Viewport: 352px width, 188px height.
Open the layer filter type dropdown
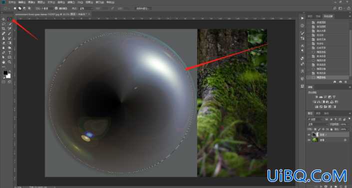(315, 119)
